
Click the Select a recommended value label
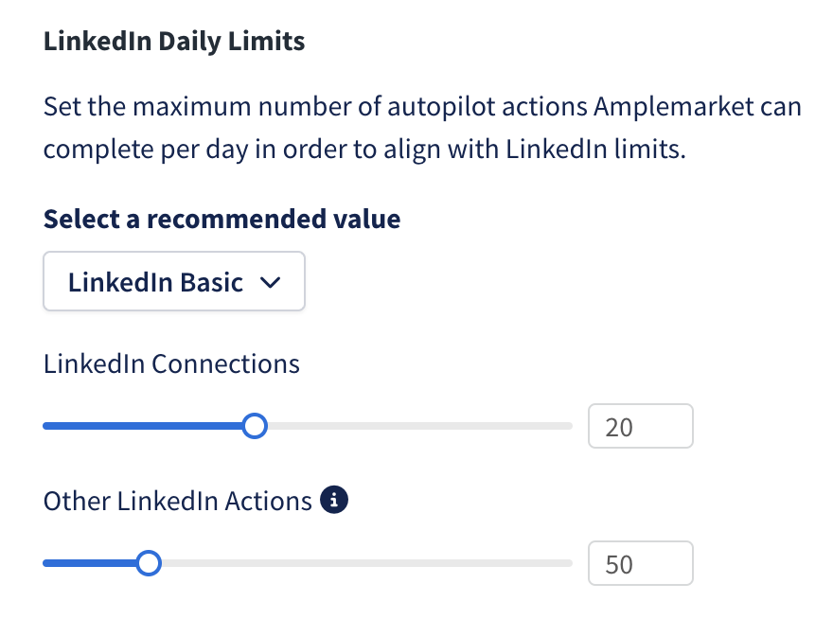[x=222, y=219]
